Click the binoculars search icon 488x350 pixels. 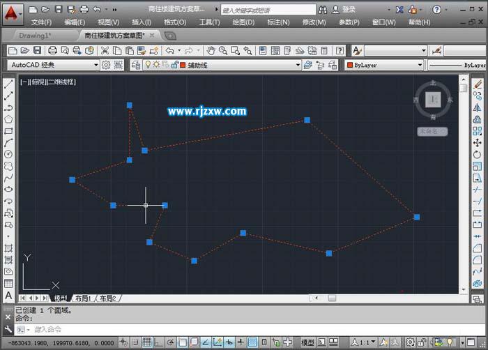pos(323,10)
